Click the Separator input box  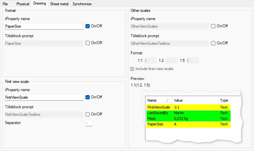coord(89,123)
